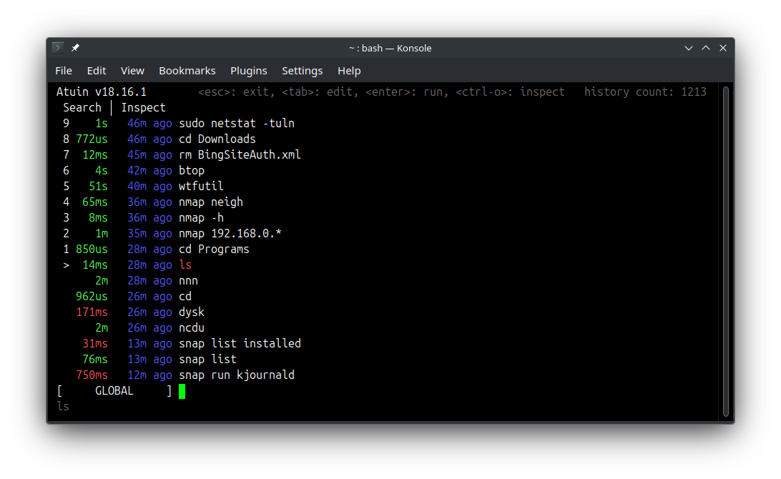781x479 pixels.
Task: Click the terminal vertical scrollbar
Action: click(725, 252)
